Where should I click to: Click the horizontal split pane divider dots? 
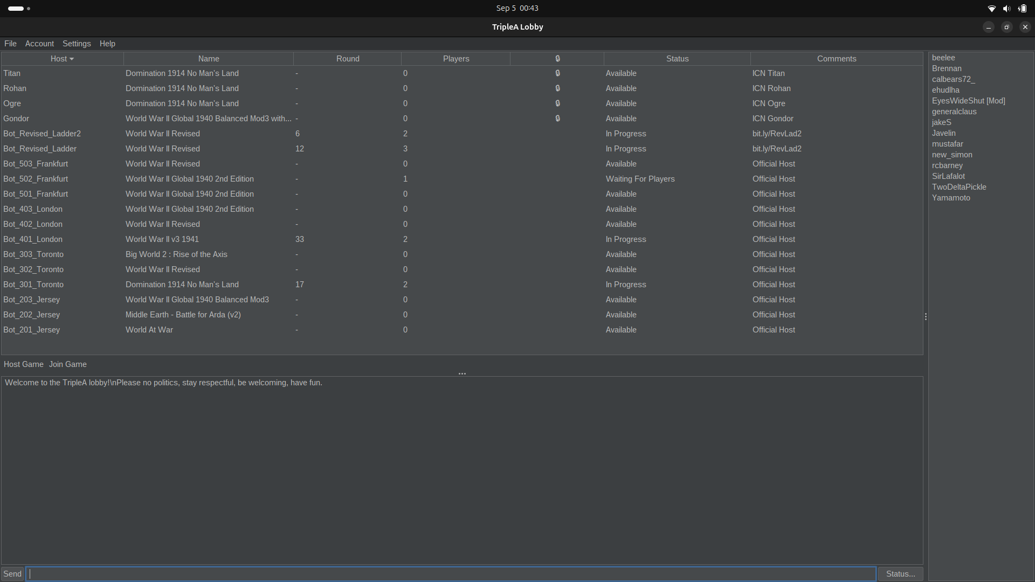(x=462, y=373)
